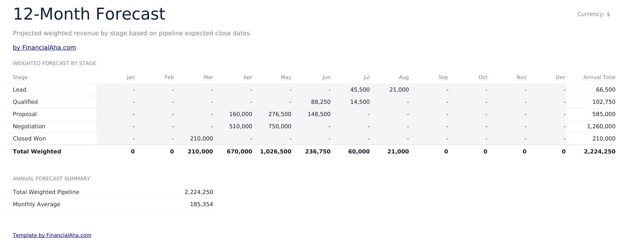Click the 'Sep' column header
This screenshot has width=623, height=245.
click(x=443, y=77)
